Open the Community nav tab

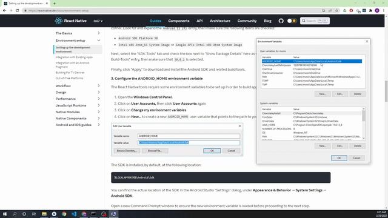click(247, 21)
